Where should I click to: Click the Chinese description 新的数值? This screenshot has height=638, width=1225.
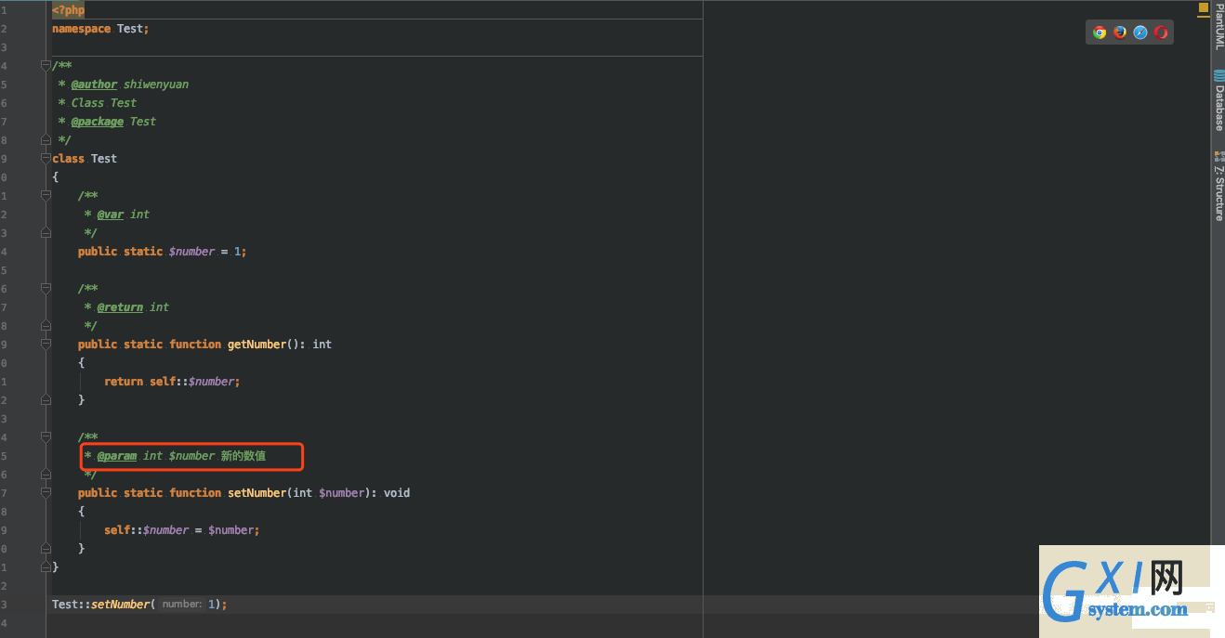click(244, 456)
